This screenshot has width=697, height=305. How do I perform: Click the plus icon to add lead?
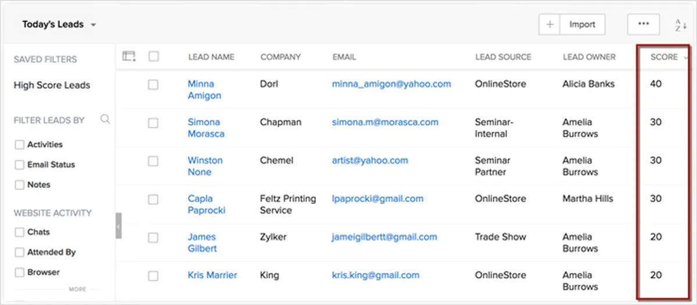pos(549,24)
